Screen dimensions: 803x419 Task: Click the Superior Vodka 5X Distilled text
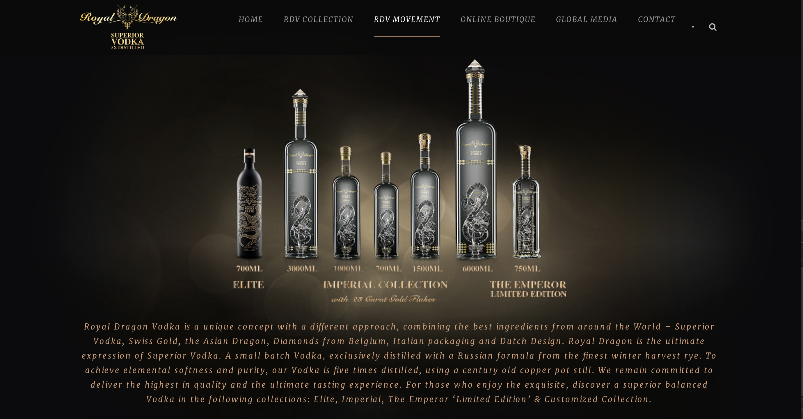(x=127, y=41)
